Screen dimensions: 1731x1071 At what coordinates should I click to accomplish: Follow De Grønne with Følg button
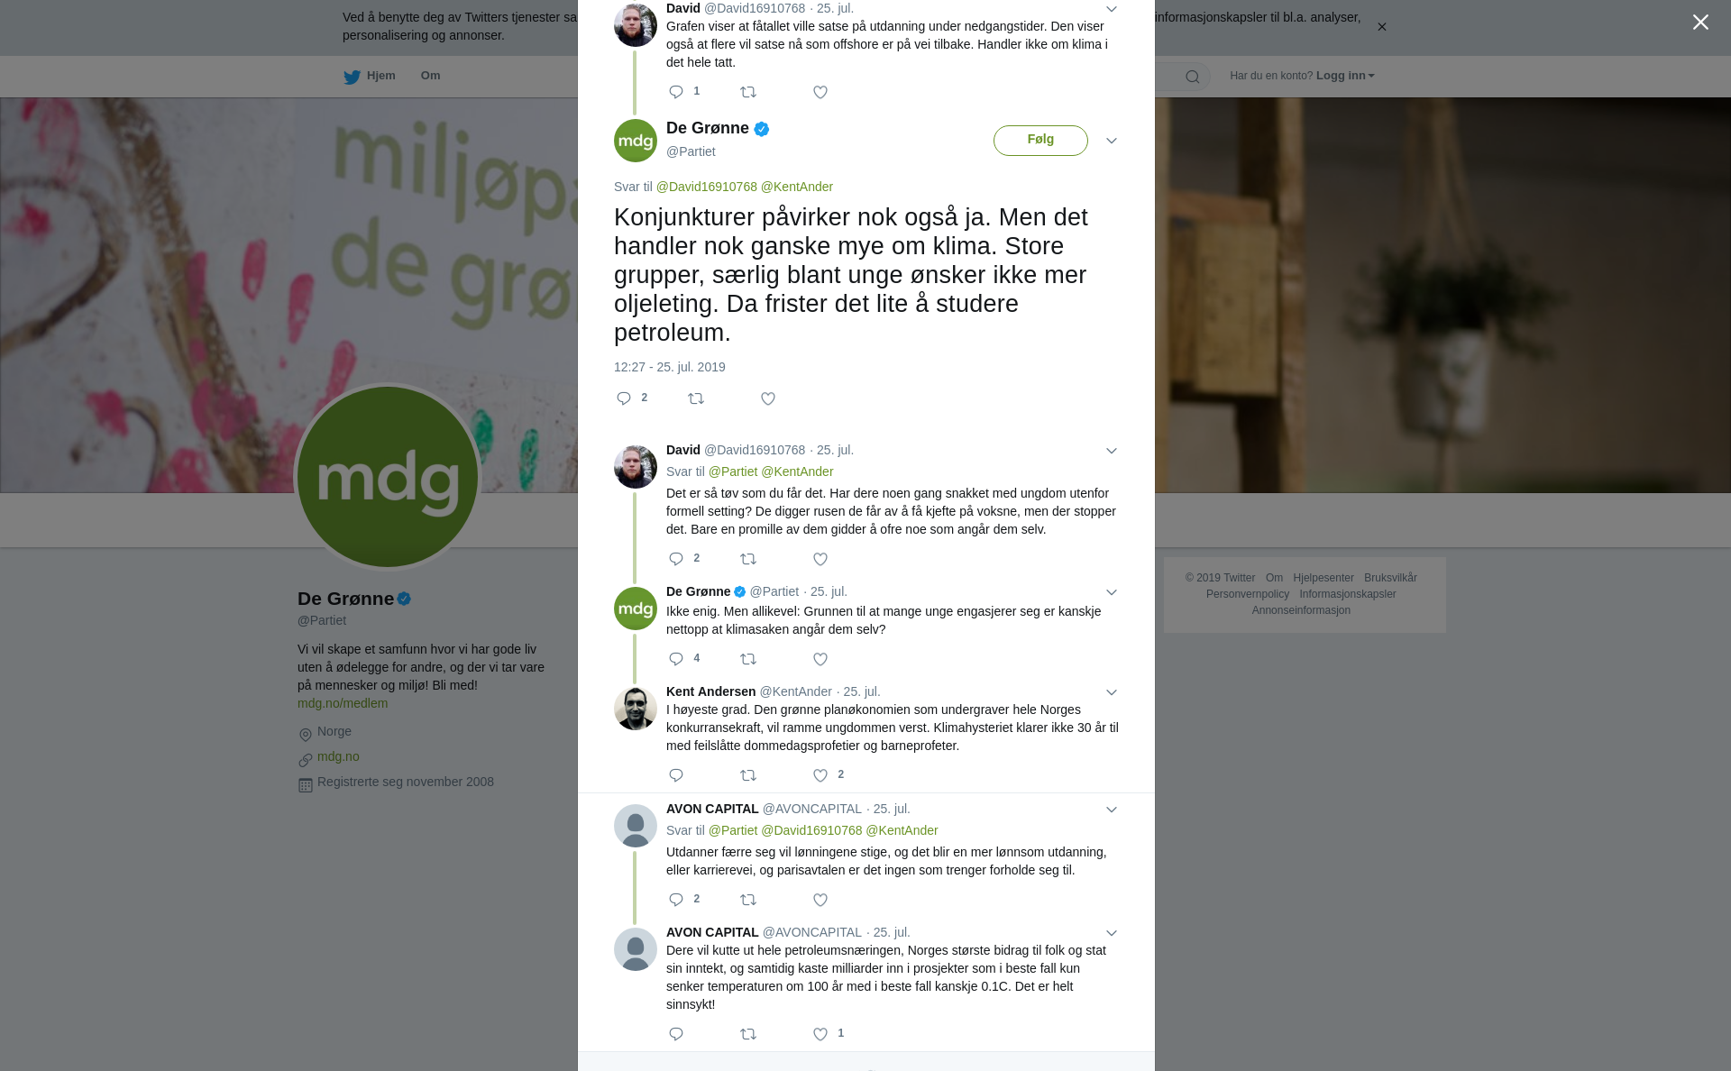tap(1040, 141)
